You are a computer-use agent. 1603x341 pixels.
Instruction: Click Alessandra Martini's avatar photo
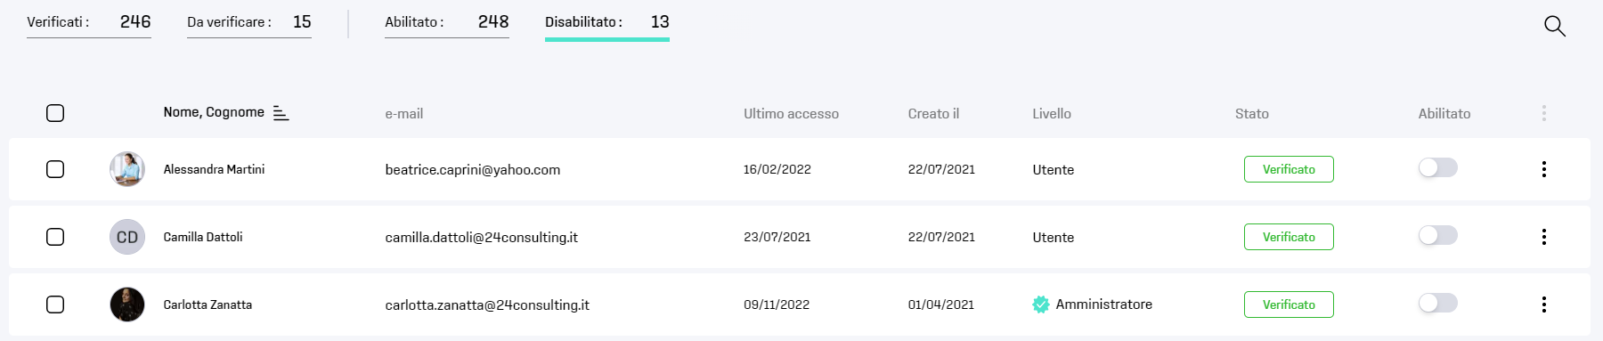[127, 169]
